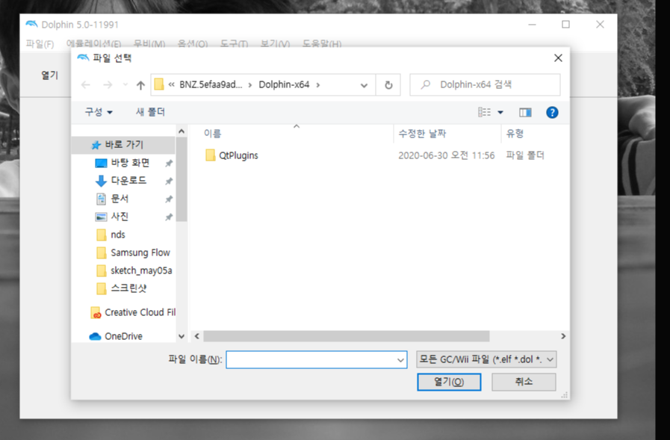Close the 파일 선택 dialog
Viewport: 670px width, 440px height.
point(558,58)
